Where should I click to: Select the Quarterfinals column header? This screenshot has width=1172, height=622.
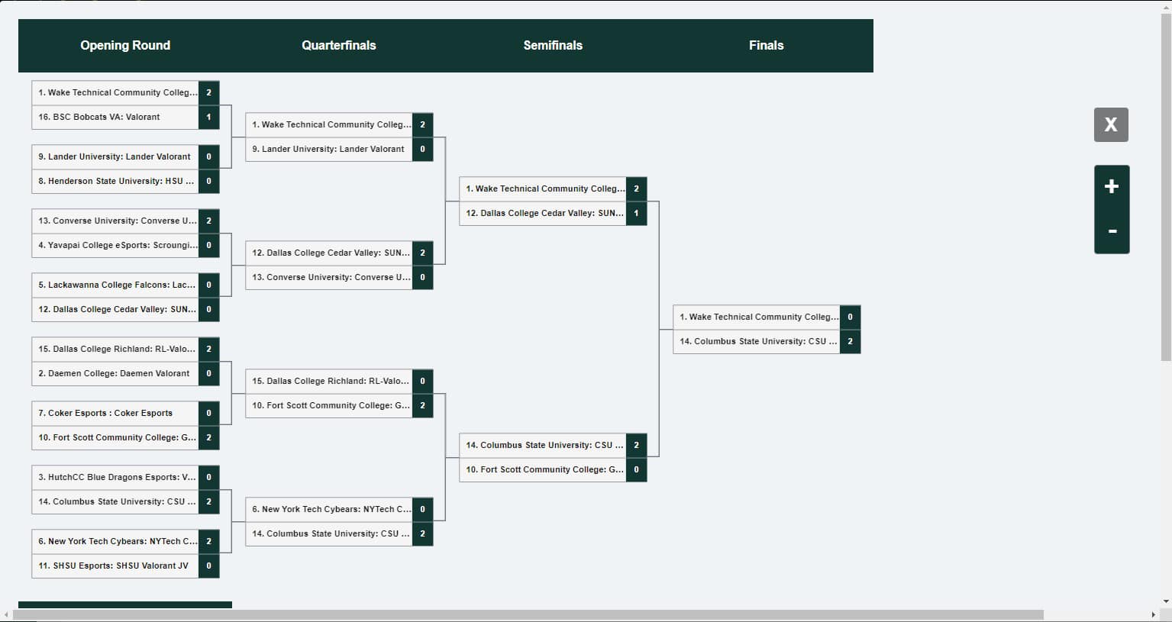pyautogui.click(x=339, y=46)
